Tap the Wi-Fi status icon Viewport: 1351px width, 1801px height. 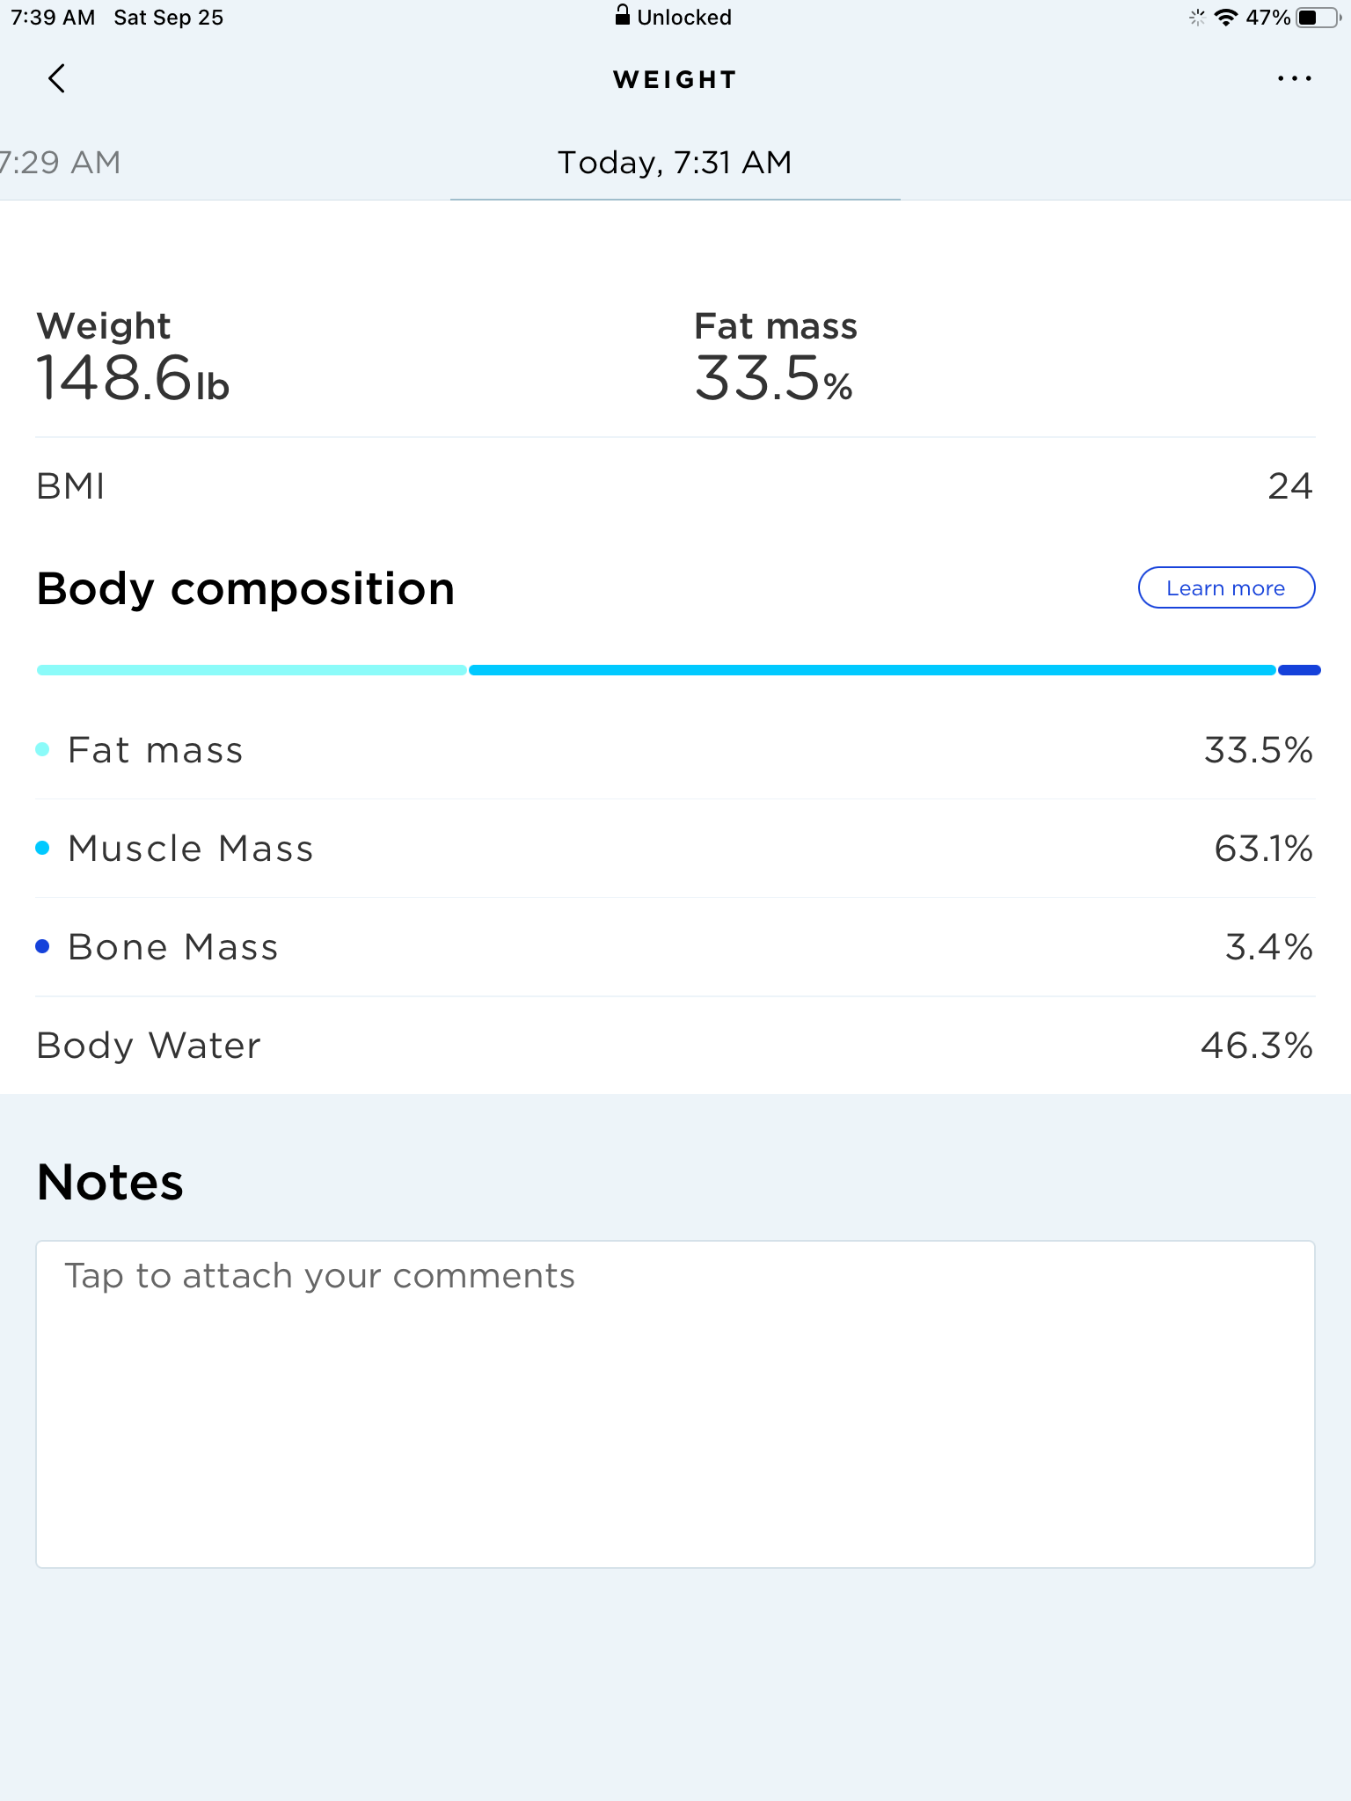point(1225,18)
